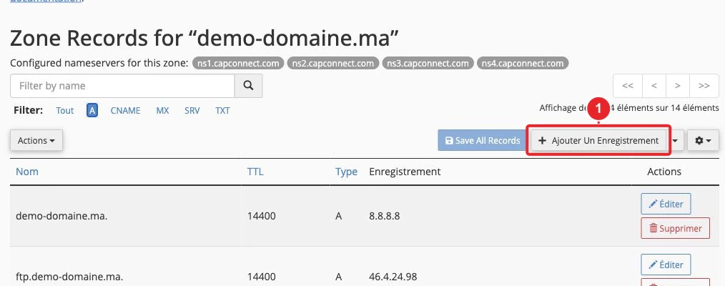Focus the Filter by name field
The height and width of the screenshot is (286, 725).
coord(122,86)
